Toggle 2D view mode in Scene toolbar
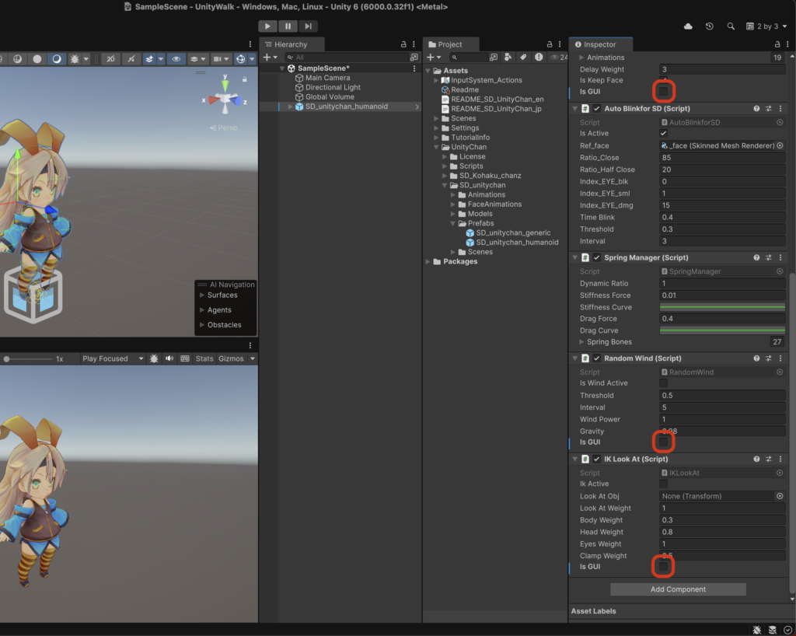Viewport: 796px width, 636px height. [110, 59]
